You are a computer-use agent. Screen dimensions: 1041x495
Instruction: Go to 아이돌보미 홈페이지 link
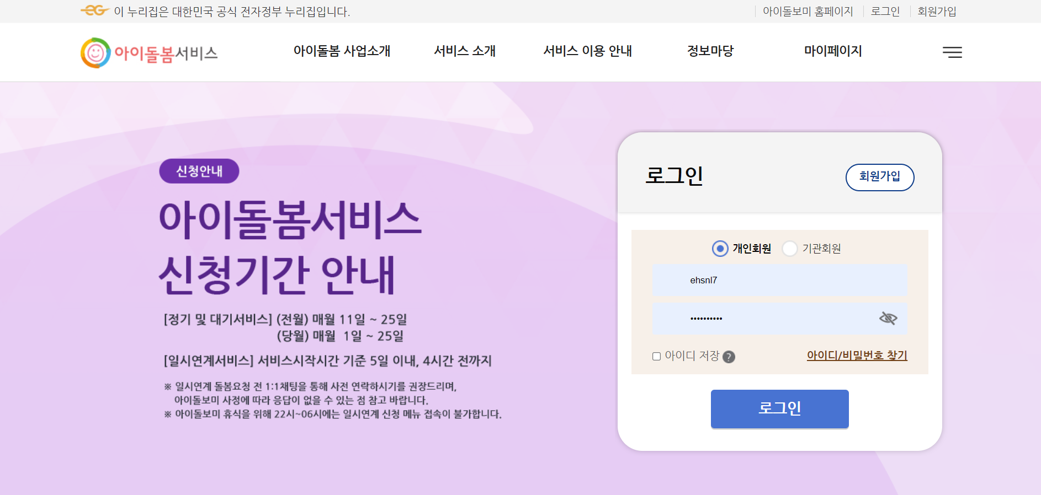(x=808, y=11)
